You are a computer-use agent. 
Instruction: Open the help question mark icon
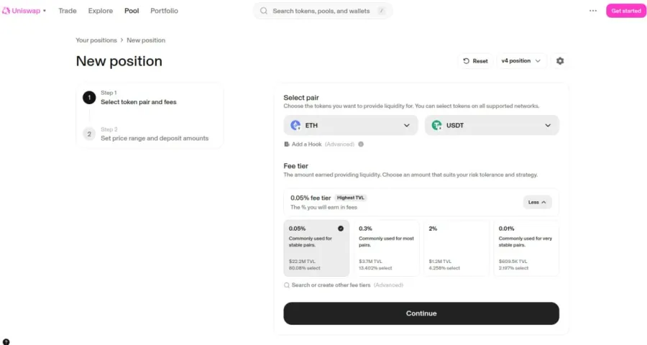(x=6, y=341)
